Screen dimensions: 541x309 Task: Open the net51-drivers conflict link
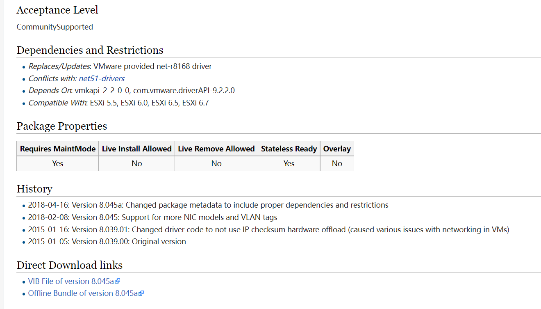102,78
